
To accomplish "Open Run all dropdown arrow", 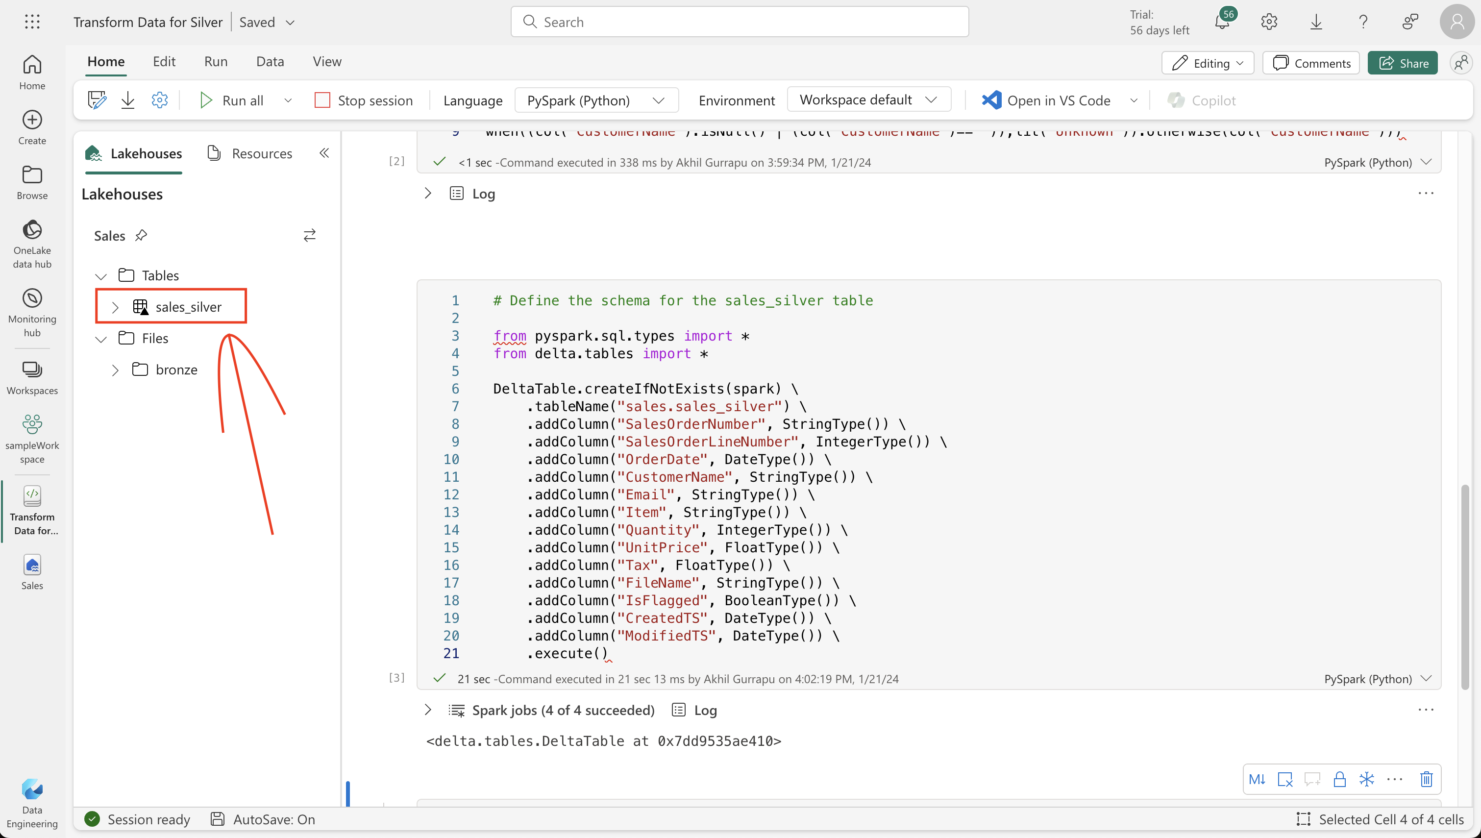I will point(288,101).
